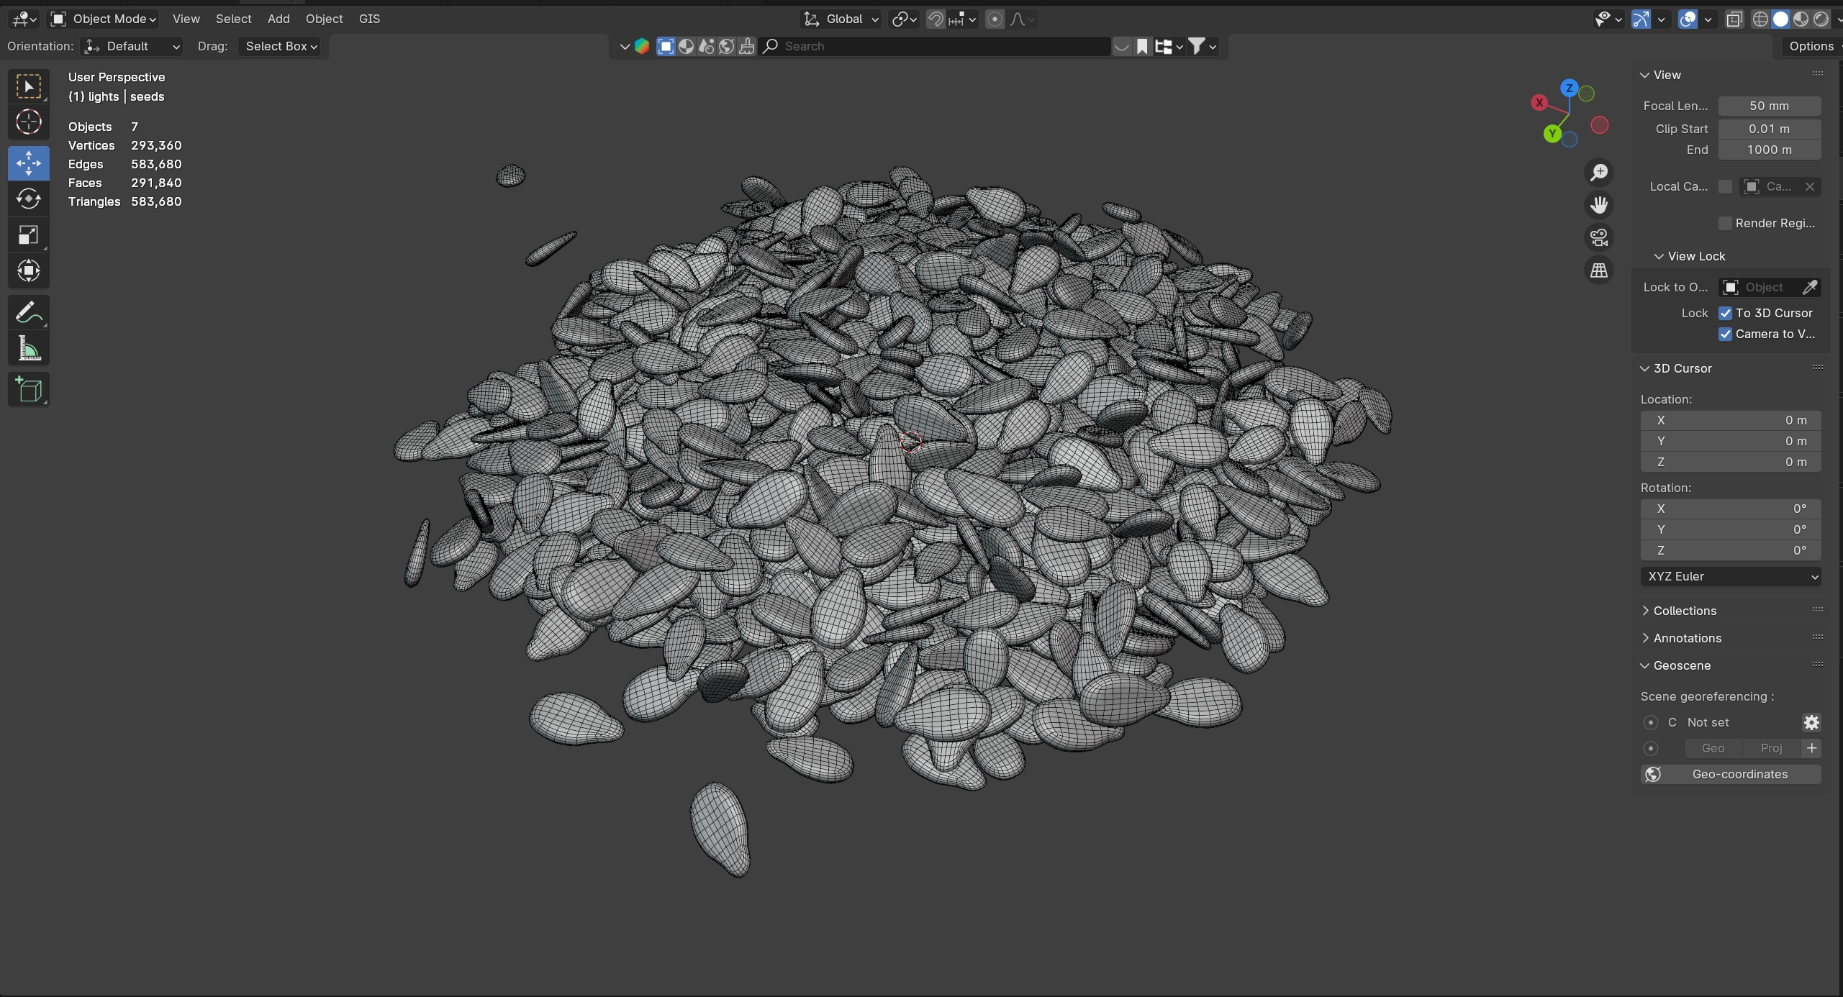1843x997 pixels.
Task: Choose the Measure ruler tool
Action: coord(29,349)
